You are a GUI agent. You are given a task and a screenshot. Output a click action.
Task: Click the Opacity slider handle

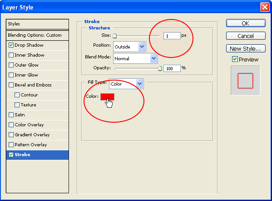click(x=160, y=68)
